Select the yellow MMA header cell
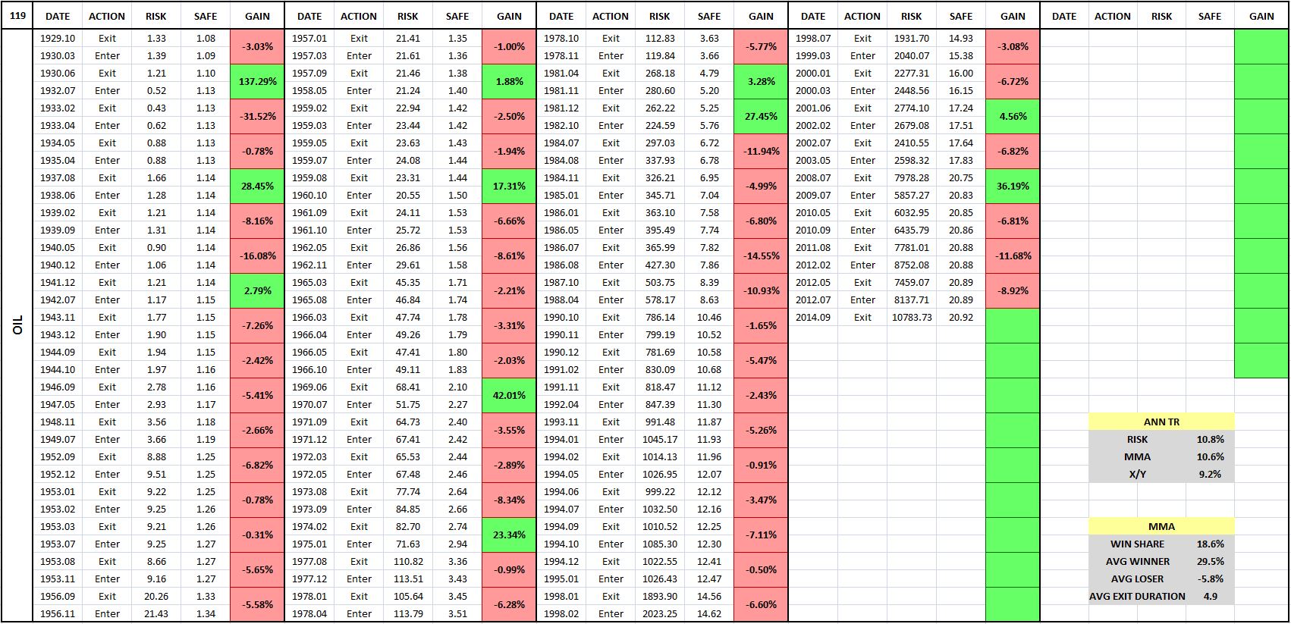 1161,526
